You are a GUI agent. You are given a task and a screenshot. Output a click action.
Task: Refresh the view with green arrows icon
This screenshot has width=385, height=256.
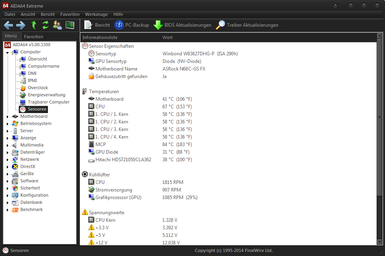point(46,25)
